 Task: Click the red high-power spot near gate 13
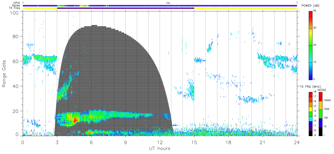click(x=75, y=119)
